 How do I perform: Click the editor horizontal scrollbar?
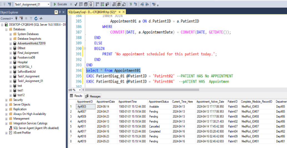click(x=142, y=90)
